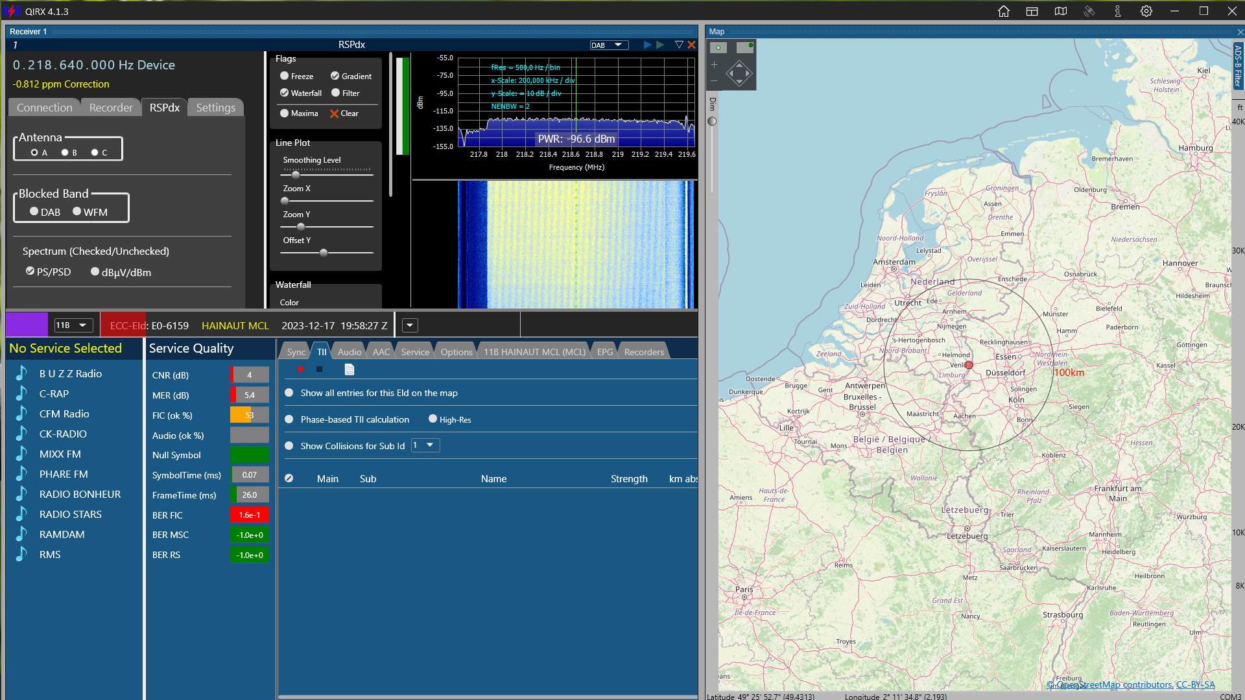1245x700 pixels.
Task: Click the map pan arrows control
Action: point(739,73)
